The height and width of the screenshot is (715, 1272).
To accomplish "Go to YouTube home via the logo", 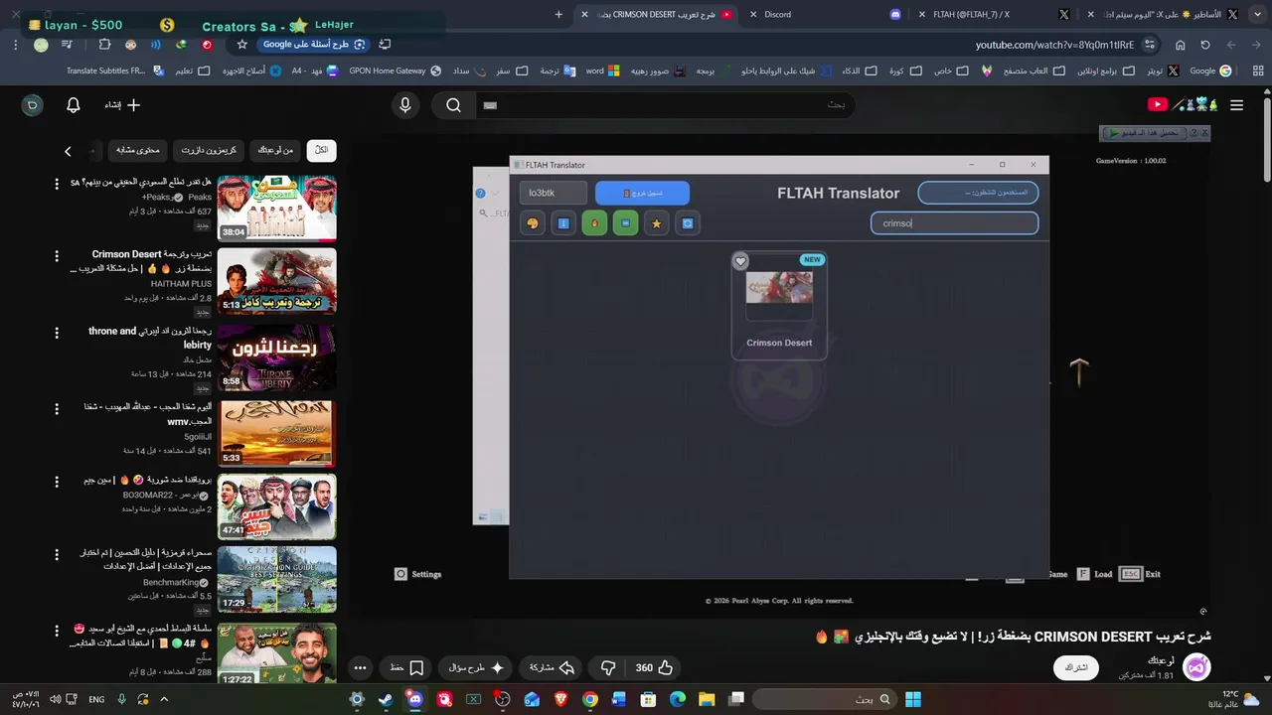I will [x=1183, y=104].
